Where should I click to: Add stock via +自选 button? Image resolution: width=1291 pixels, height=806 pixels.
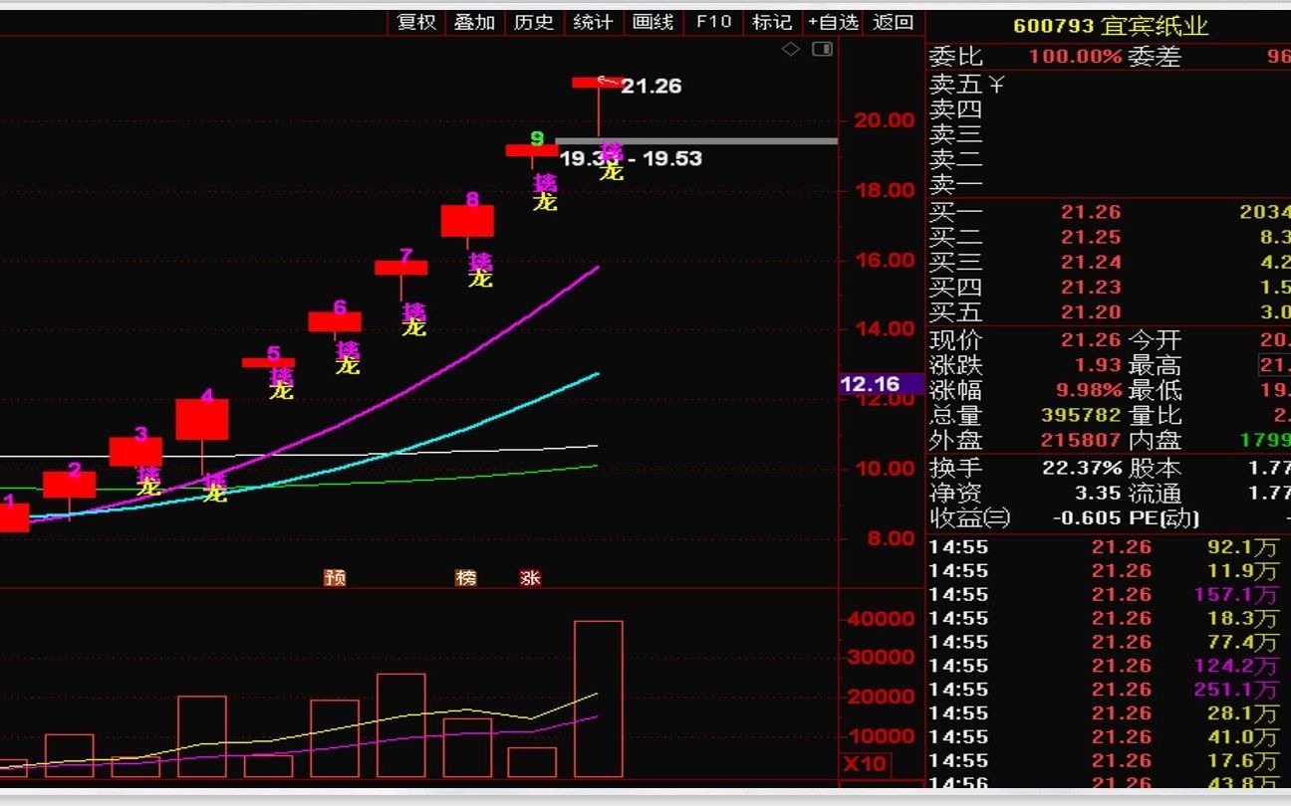click(833, 22)
